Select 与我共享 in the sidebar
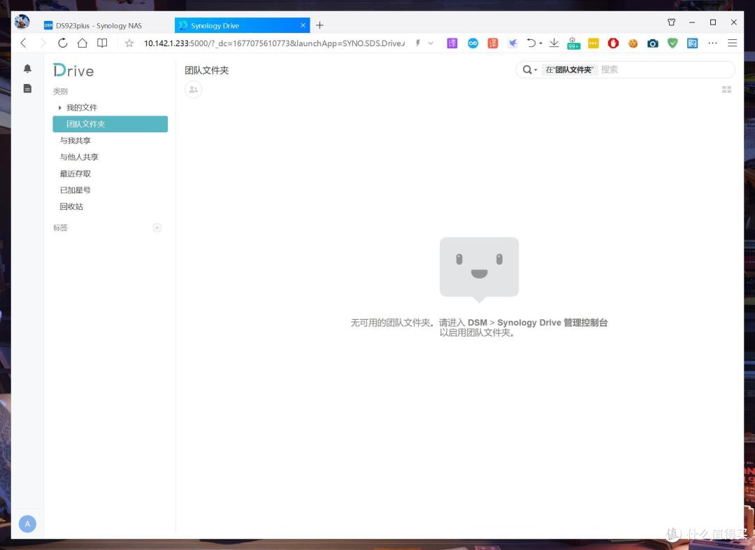 tap(75, 140)
